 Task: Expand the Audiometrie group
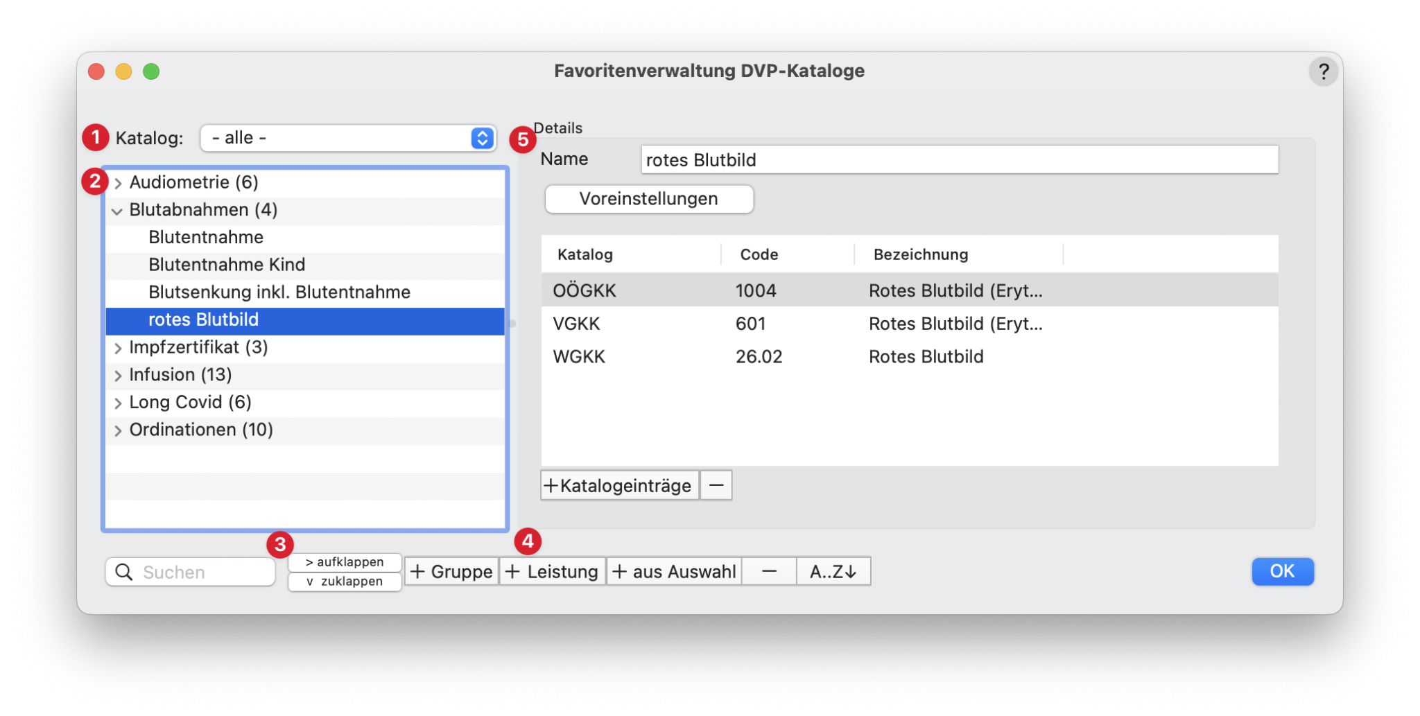[x=118, y=183]
